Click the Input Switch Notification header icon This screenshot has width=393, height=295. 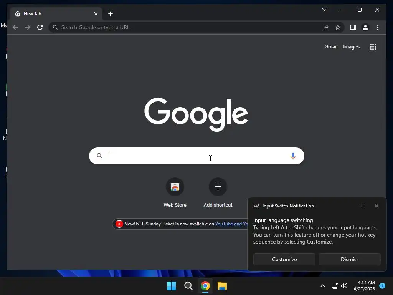(x=256, y=206)
